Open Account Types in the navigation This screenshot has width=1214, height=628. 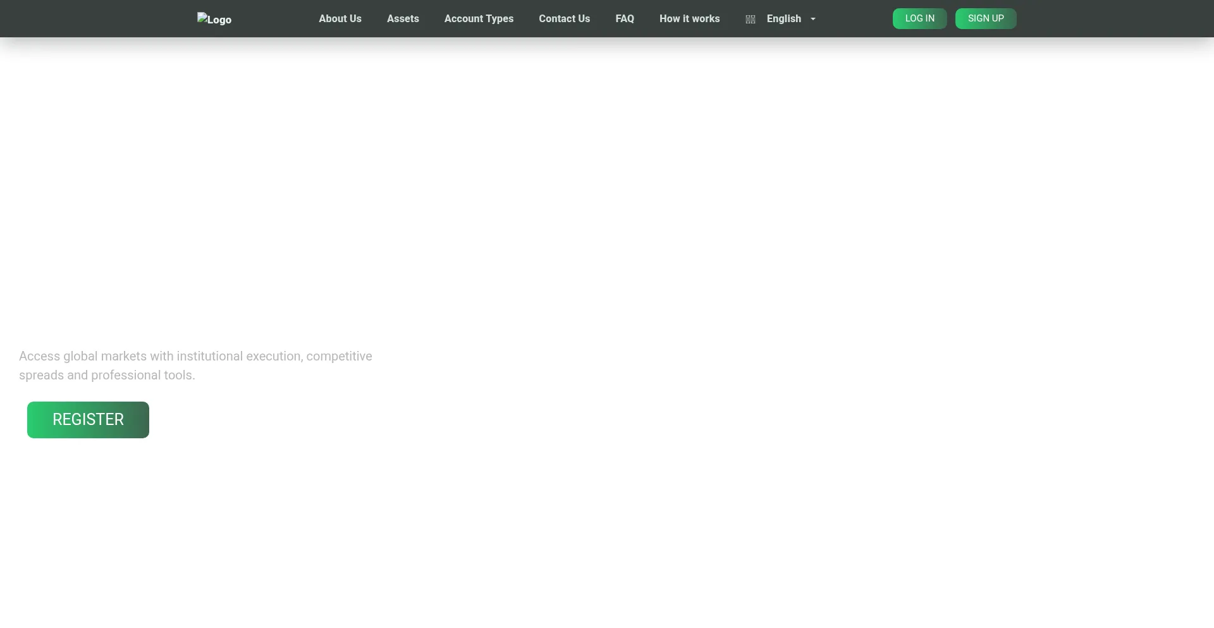(x=479, y=19)
